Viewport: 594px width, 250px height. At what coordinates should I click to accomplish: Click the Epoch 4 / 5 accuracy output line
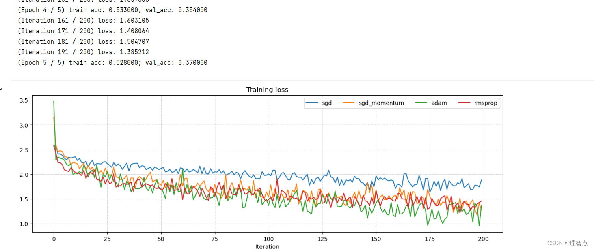[112, 10]
